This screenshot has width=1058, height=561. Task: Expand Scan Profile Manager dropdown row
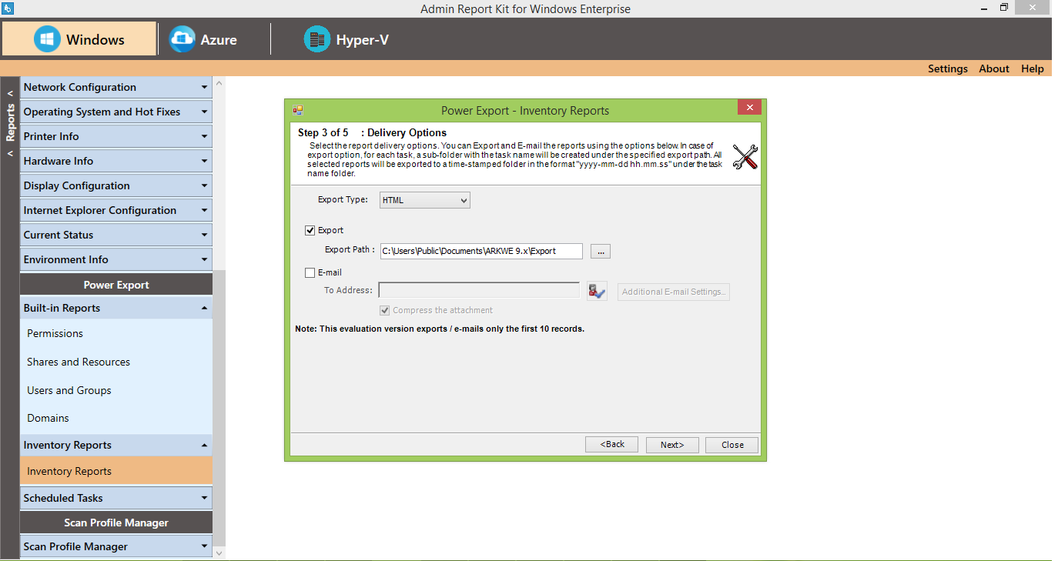(116, 546)
